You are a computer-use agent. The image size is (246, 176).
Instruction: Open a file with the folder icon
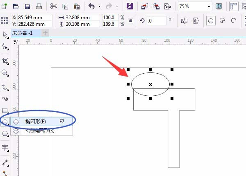coord(16,7)
